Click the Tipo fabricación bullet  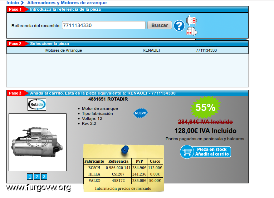click(97, 113)
